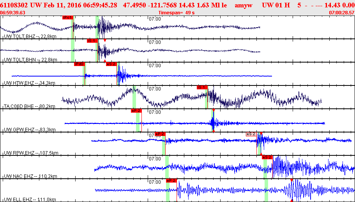Select the UW HTW EHZ channel label

pos(29,83)
